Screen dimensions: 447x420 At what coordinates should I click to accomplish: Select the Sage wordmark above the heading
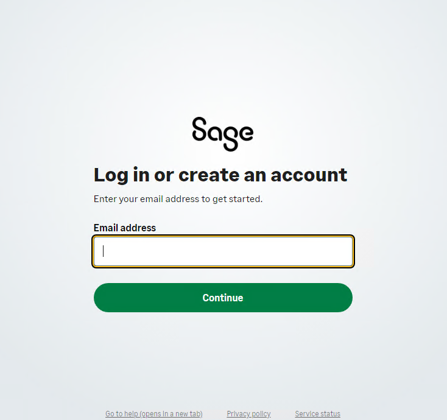click(x=223, y=134)
